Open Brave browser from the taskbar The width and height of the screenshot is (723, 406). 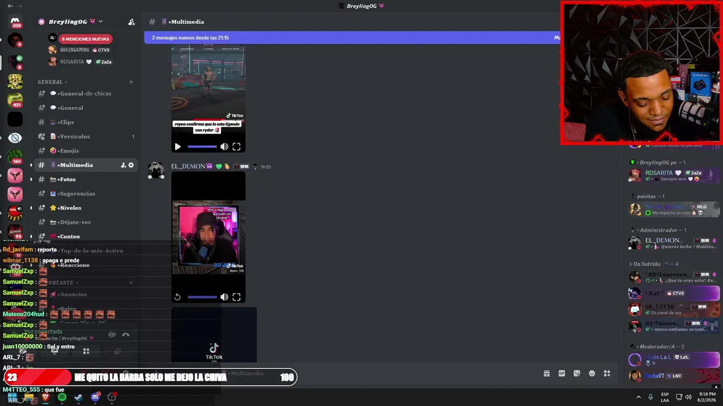tap(46, 398)
